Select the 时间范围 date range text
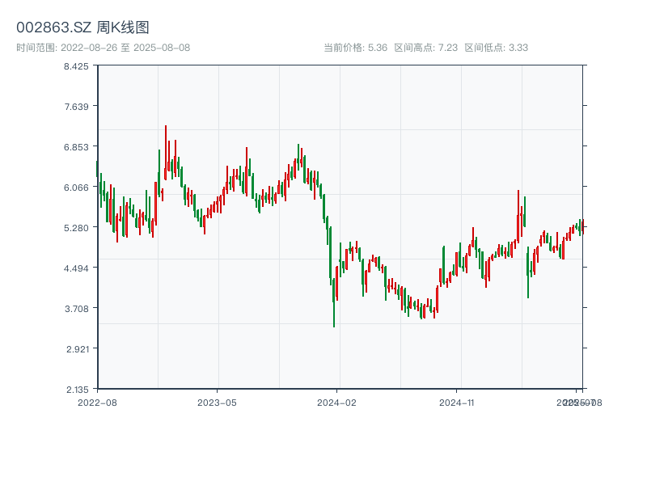The height and width of the screenshot is (485, 647). [104, 48]
